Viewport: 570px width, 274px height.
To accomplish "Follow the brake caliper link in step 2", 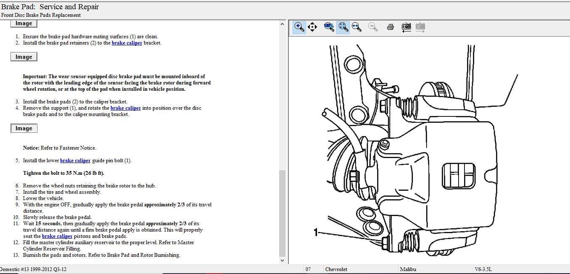I will pyautogui.click(x=127, y=43).
